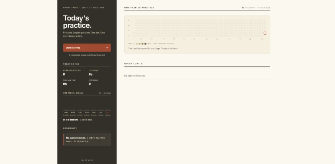Select the FRI column in the week chart
Image resolution: width=335 pixels, height=164 pixels.
(x=100, y=113)
